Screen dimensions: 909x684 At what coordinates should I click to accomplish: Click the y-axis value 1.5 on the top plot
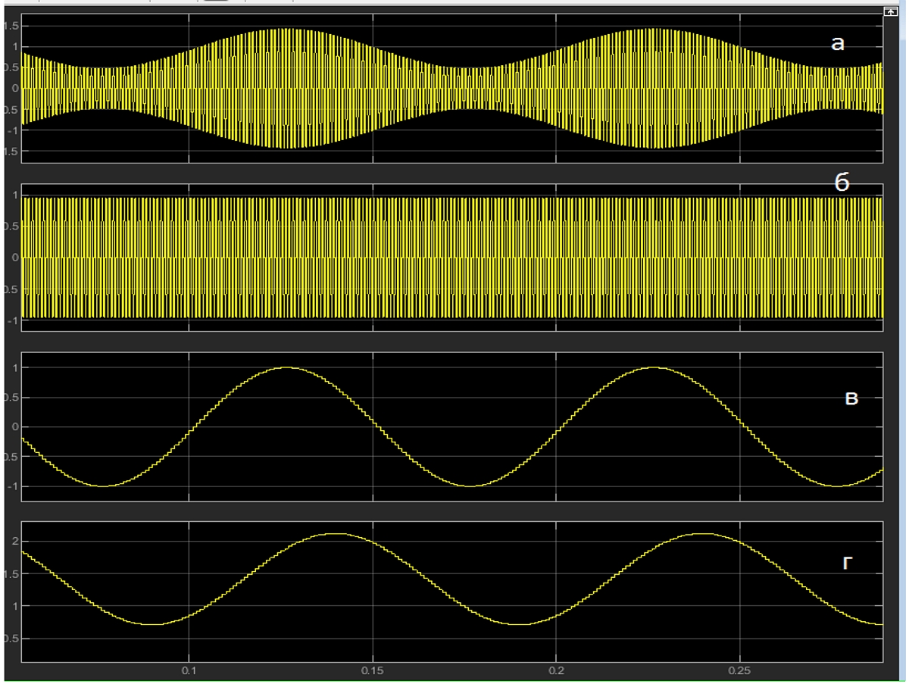click(x=11, y=26)
